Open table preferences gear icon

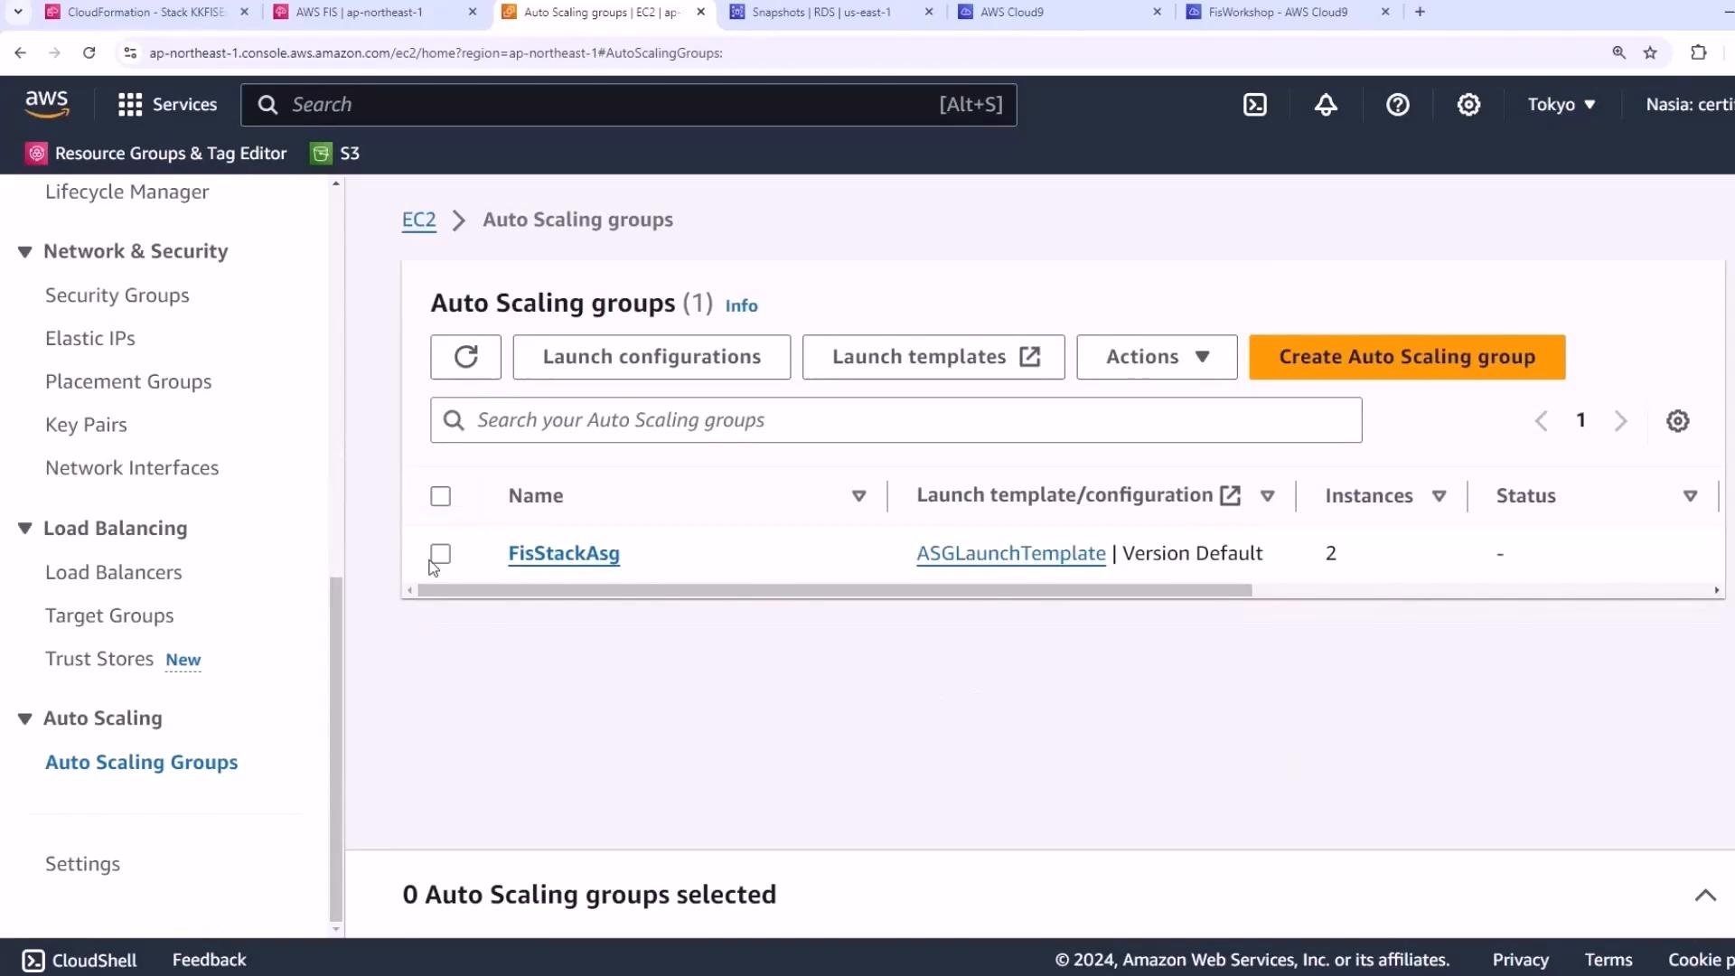tap(1678, 421)
